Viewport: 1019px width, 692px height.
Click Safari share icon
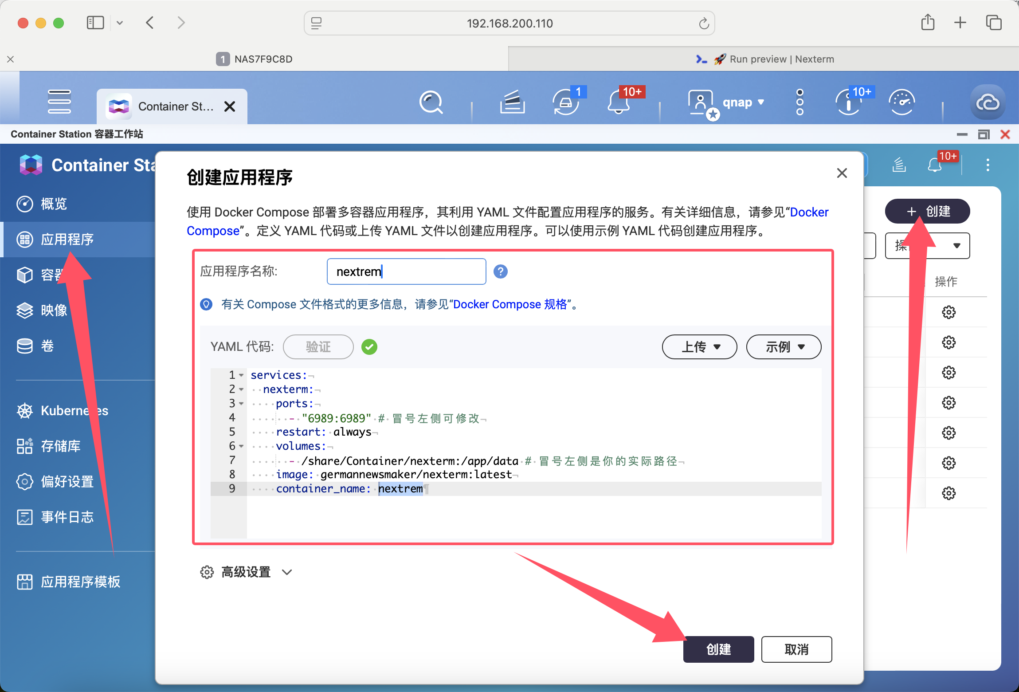point(928,22)
